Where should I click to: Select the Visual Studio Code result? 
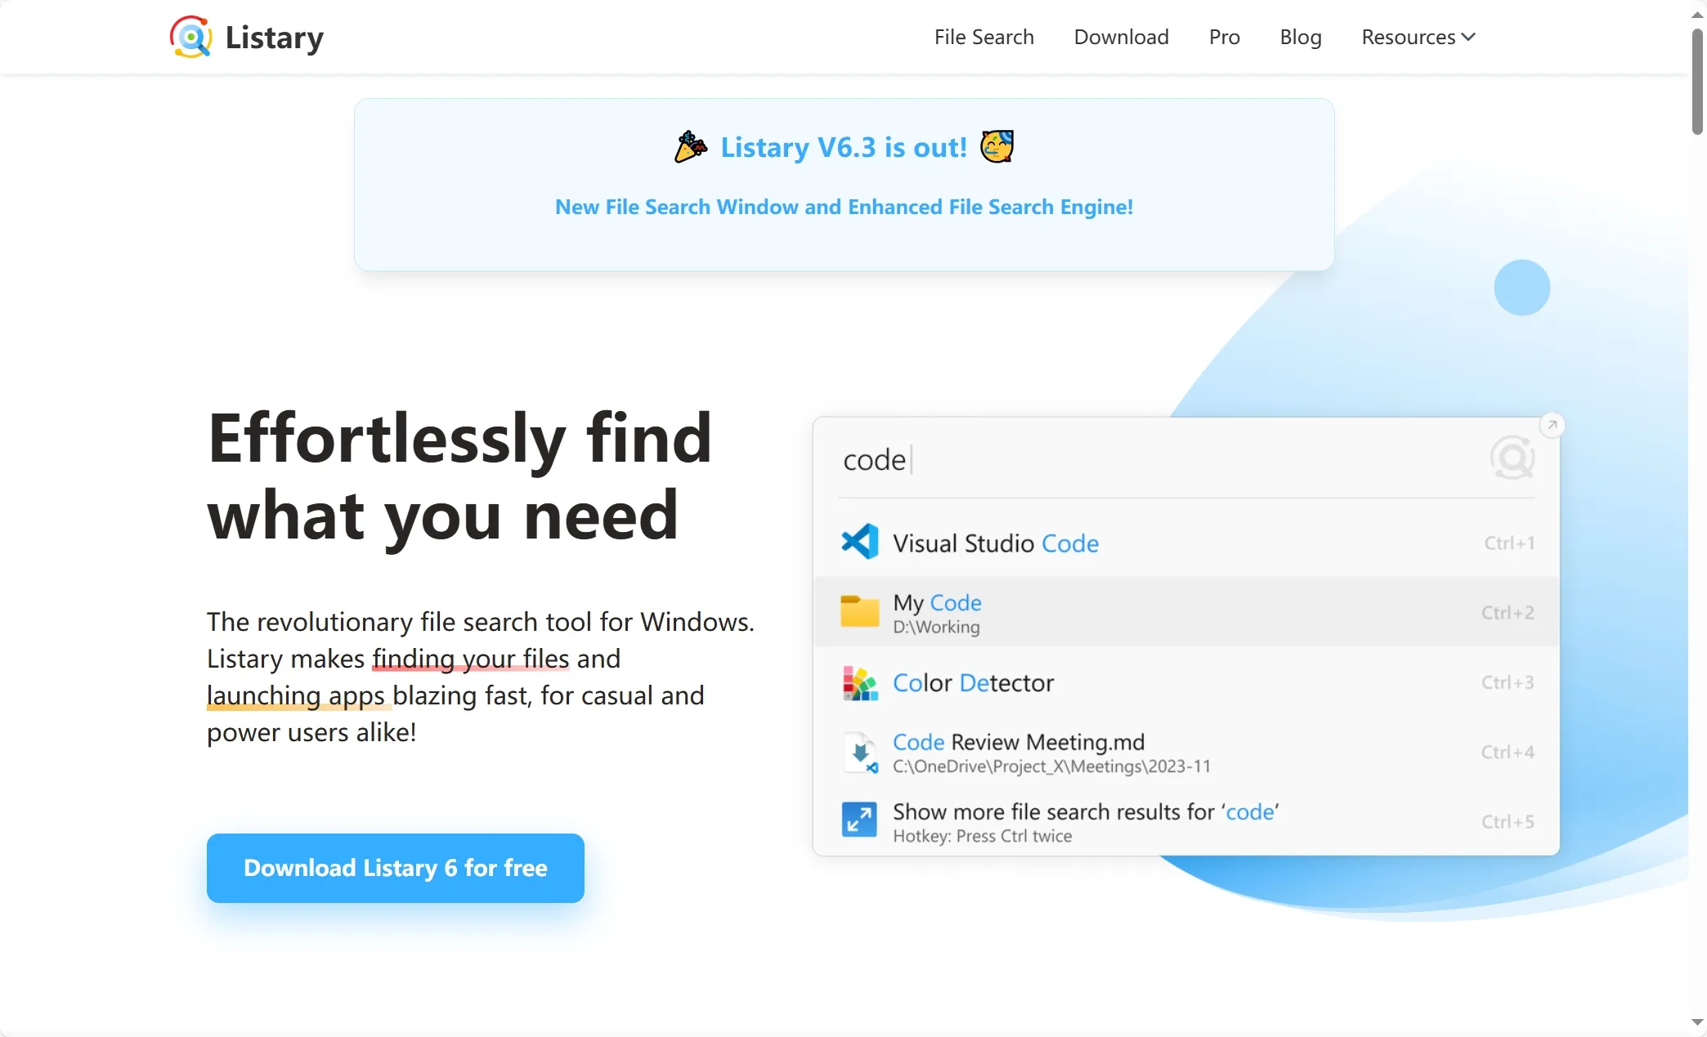1186,542
